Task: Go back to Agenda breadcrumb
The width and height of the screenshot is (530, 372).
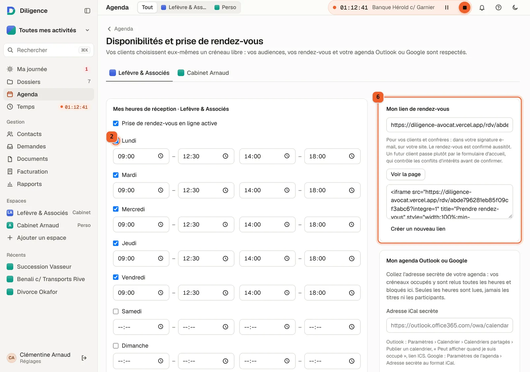Action: [120, 29]
